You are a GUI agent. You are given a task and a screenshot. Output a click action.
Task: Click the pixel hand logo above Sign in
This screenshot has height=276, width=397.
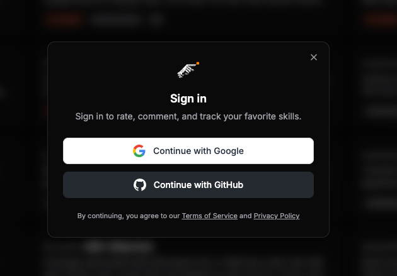pos(187,70)
